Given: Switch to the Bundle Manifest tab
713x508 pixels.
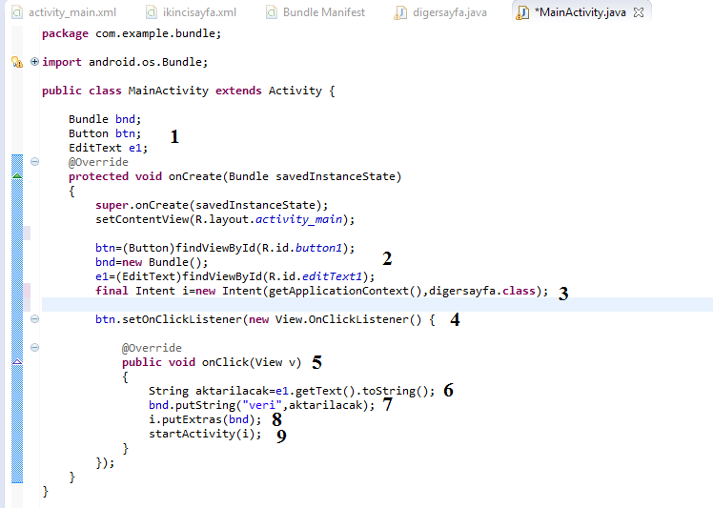Looking at the screenshot, I should click(x=323, y=12).
